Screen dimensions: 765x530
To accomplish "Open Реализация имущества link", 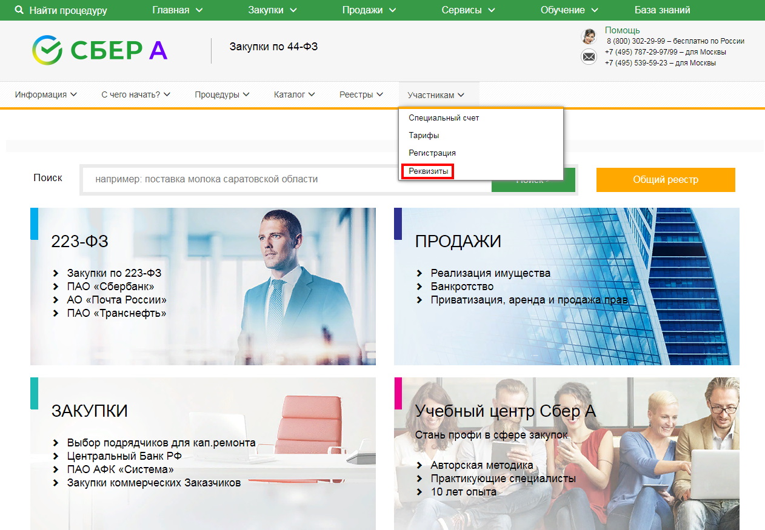I will 490,273.
